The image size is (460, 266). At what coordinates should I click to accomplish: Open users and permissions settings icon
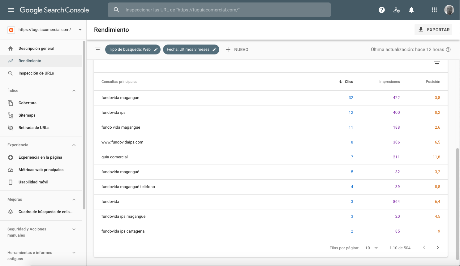click(x=397, y=10)
